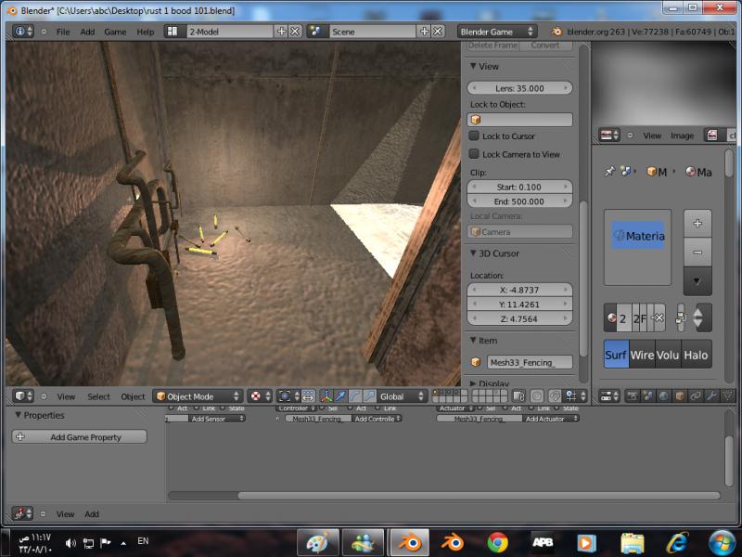Open the pivot point selector
This screenshot has width=742, height=557.
click(x=288, y=396)
